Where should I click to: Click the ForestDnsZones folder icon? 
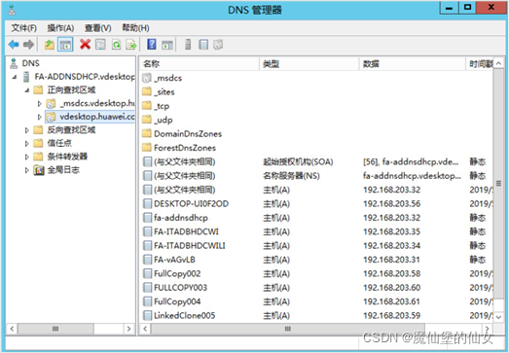[x=147, y=148]
